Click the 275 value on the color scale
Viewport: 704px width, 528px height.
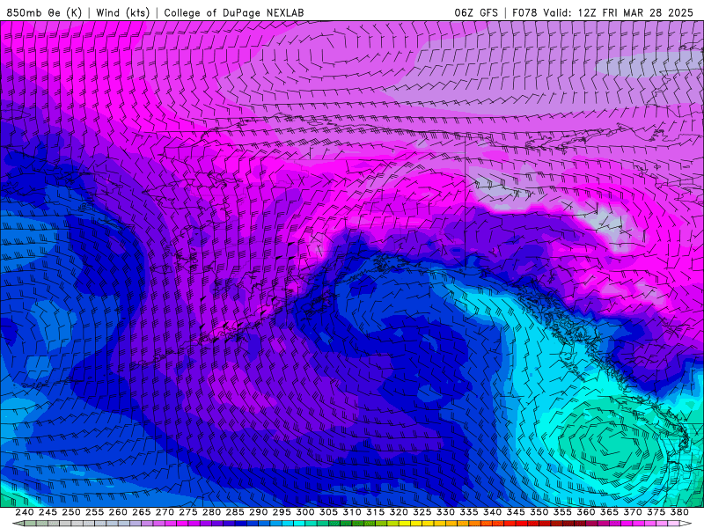(188, 512)
